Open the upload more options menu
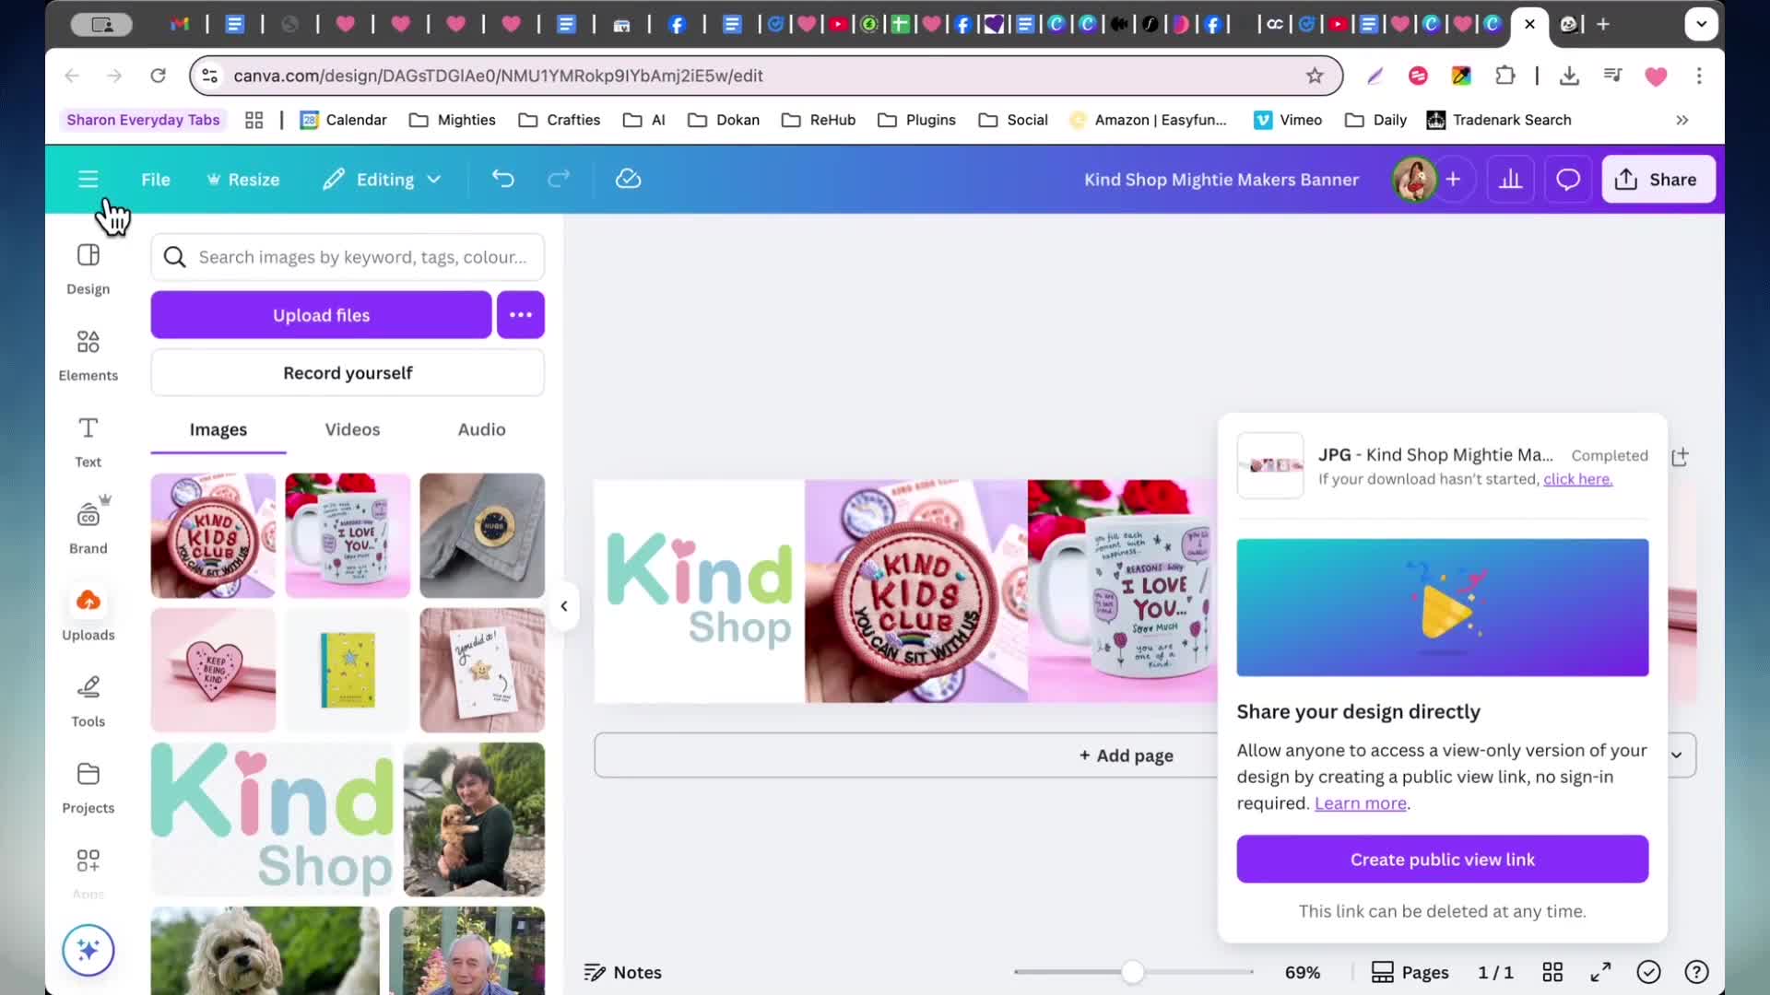Viewport: 1770px width, 995px height. [x=521, y=315]
